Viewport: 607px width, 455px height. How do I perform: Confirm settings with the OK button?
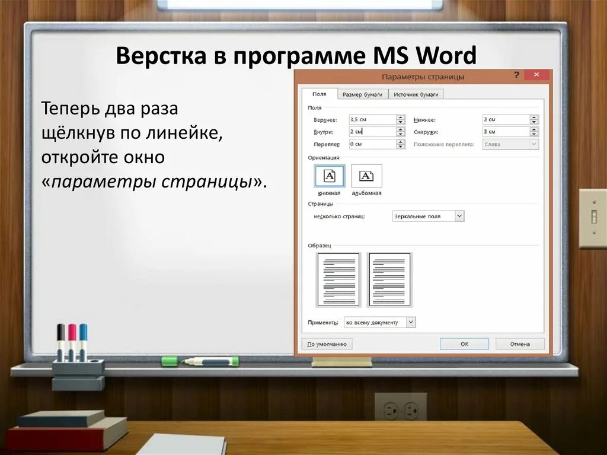click(x=464, y=343)
